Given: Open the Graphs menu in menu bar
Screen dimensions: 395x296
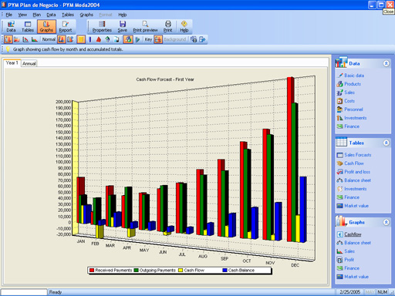Looking at the screenshot, I should [86, 15].
